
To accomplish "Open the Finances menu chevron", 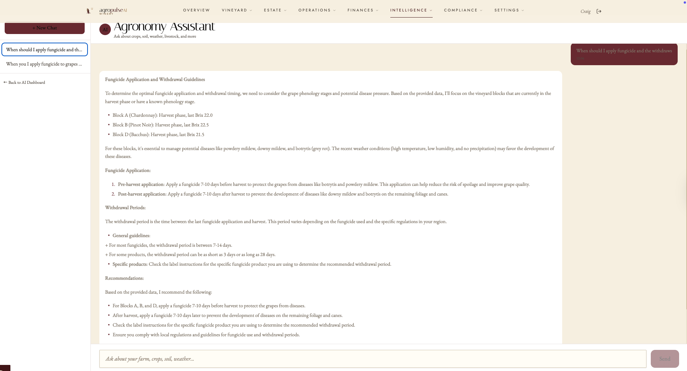I will pos(377,10).
